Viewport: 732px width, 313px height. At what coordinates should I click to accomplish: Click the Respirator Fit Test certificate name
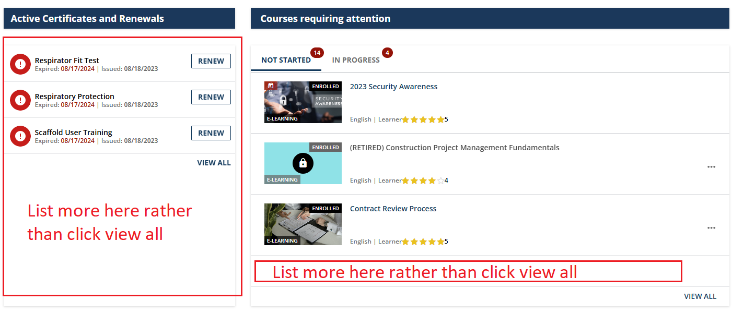(x=67, y=61)
